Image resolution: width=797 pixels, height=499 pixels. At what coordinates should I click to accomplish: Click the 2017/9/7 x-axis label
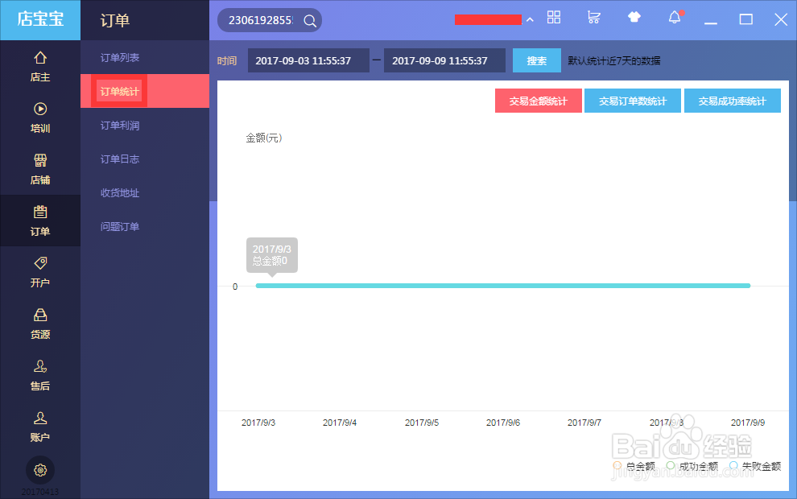(x=584, y=423)
